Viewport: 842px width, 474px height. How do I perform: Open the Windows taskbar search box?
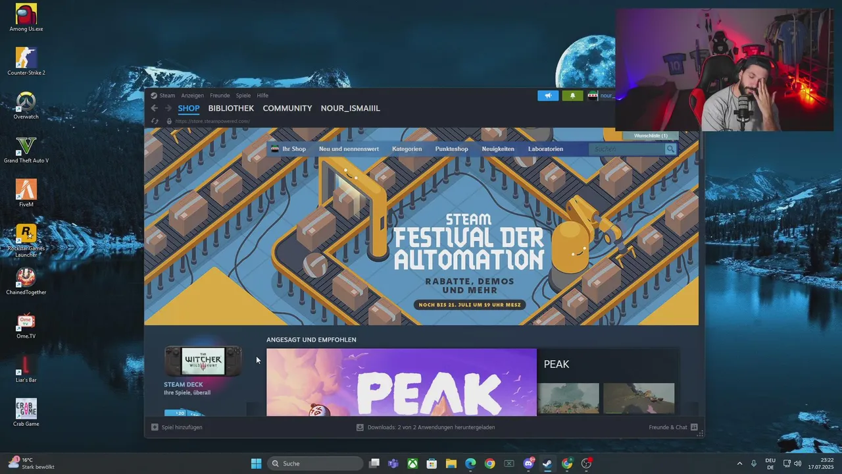pyautogui.click(x=316, y=463)
